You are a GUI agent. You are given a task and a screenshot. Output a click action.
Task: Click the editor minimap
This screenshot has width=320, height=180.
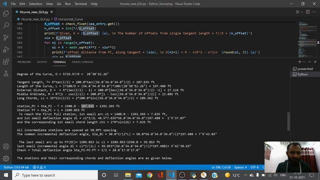(308, 39)
